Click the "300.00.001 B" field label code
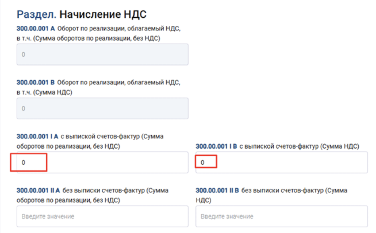 (x=35, y=82)
